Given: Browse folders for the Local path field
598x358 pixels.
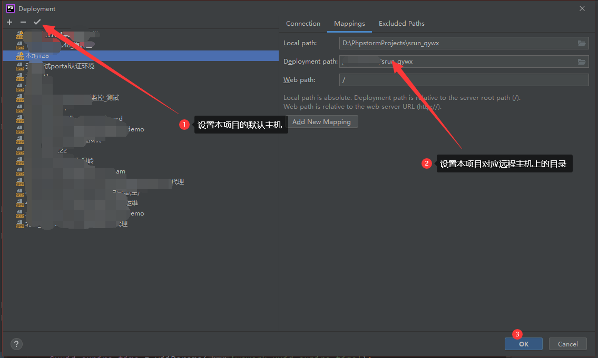Looking at the screenshot, I should [582, 44].
